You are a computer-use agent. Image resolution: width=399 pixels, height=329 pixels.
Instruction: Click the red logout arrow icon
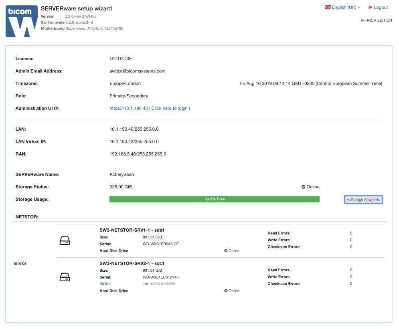(370, 7)
